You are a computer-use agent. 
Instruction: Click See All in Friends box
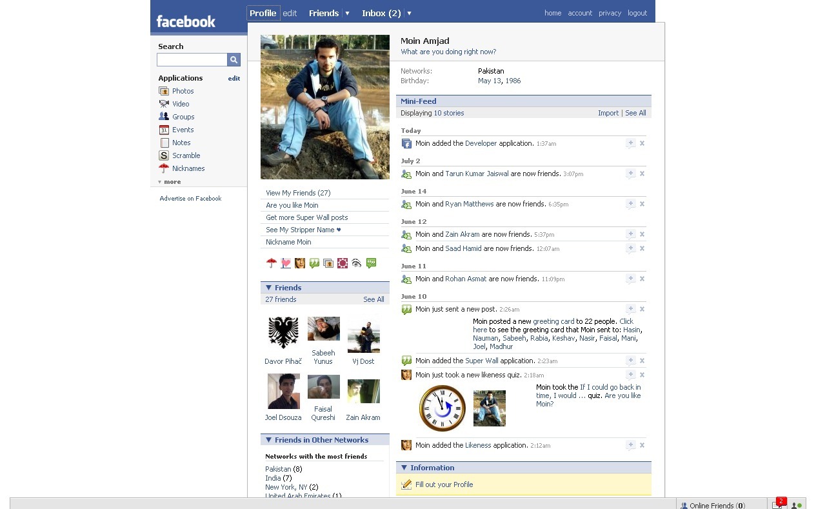click(x=373, y=299)
